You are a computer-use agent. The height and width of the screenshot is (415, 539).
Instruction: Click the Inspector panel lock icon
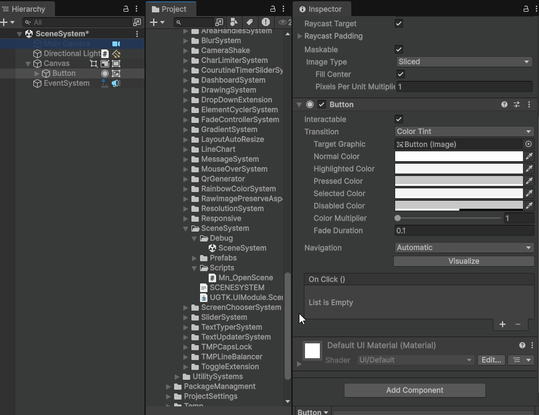[526, 9]
